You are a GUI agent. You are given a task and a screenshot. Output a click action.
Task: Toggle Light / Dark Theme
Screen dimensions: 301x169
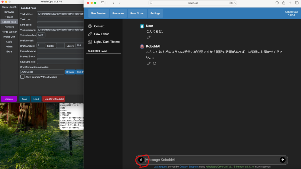107,42
